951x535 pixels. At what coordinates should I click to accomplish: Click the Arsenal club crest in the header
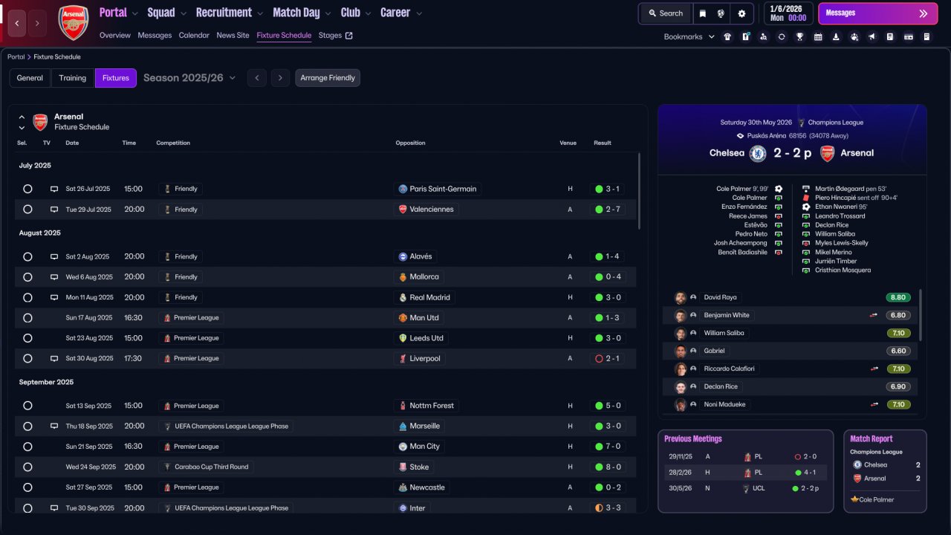tap(74, 23)
